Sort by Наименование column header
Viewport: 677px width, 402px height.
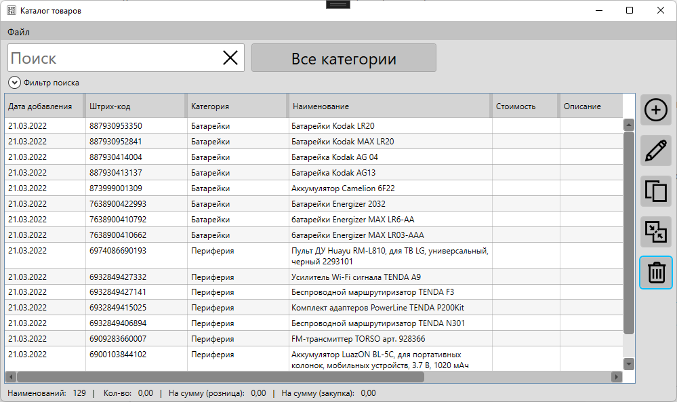coord(321,106)
